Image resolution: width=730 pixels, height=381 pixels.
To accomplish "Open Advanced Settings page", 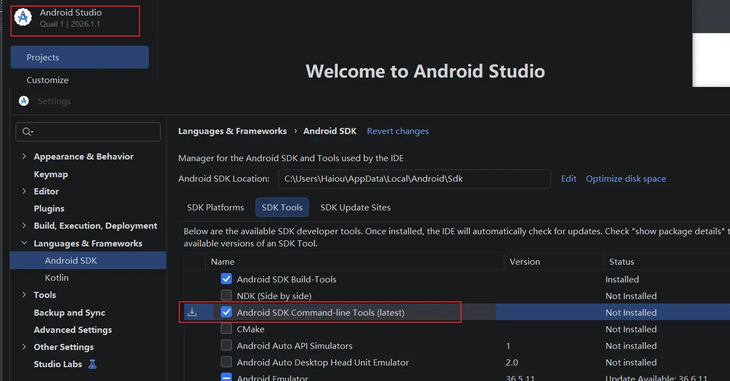I will coord(73,329).
